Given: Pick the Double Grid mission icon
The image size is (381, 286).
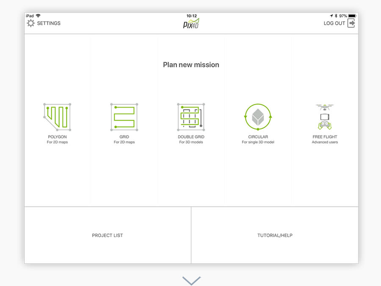Looking at the screenshot, I should [x=191, y=117].
